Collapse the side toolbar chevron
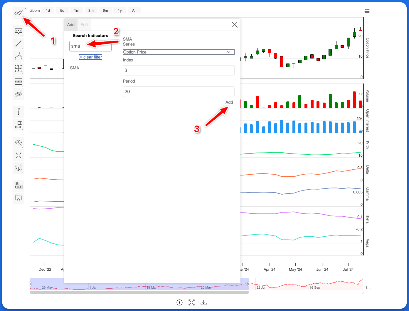This screenshot has width=409, height=311. (x=26, y=9)
